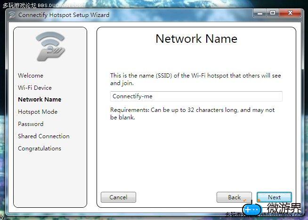Maximize the Connectify wizard window
308x220 pixels.
tap(273, 13)
